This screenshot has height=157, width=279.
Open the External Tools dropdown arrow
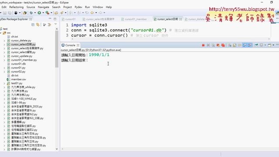coord(51,13)
